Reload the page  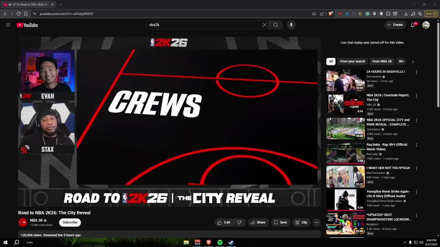click(19, 14)
